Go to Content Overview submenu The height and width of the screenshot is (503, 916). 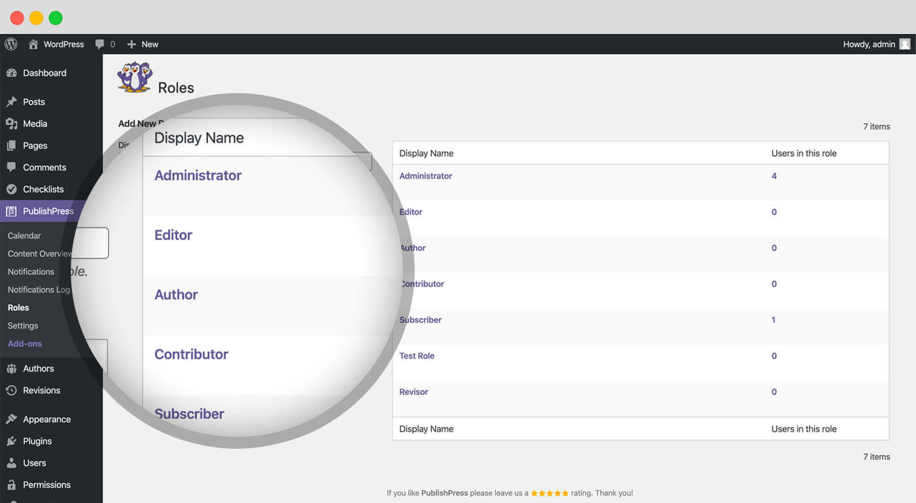41,254
